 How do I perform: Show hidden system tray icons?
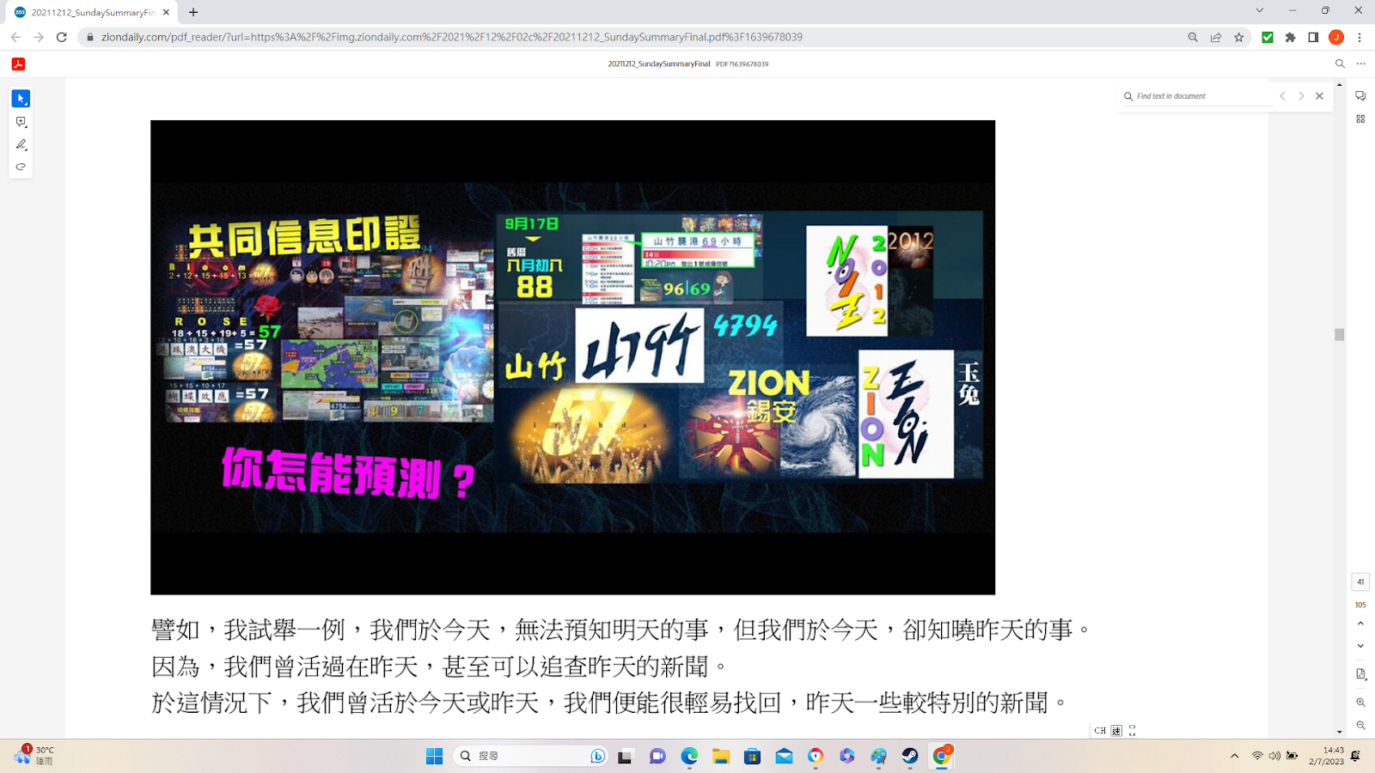coord(1235,756)
